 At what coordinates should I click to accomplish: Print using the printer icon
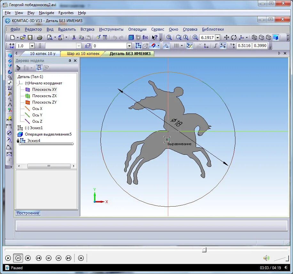click(x=39, y=37)
